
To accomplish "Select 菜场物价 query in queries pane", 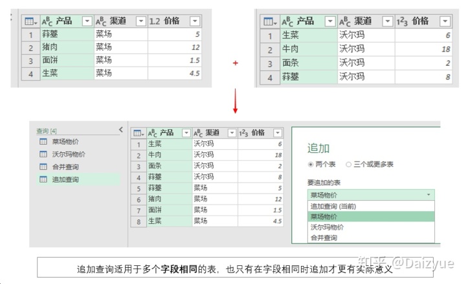I will coord(78,141).
